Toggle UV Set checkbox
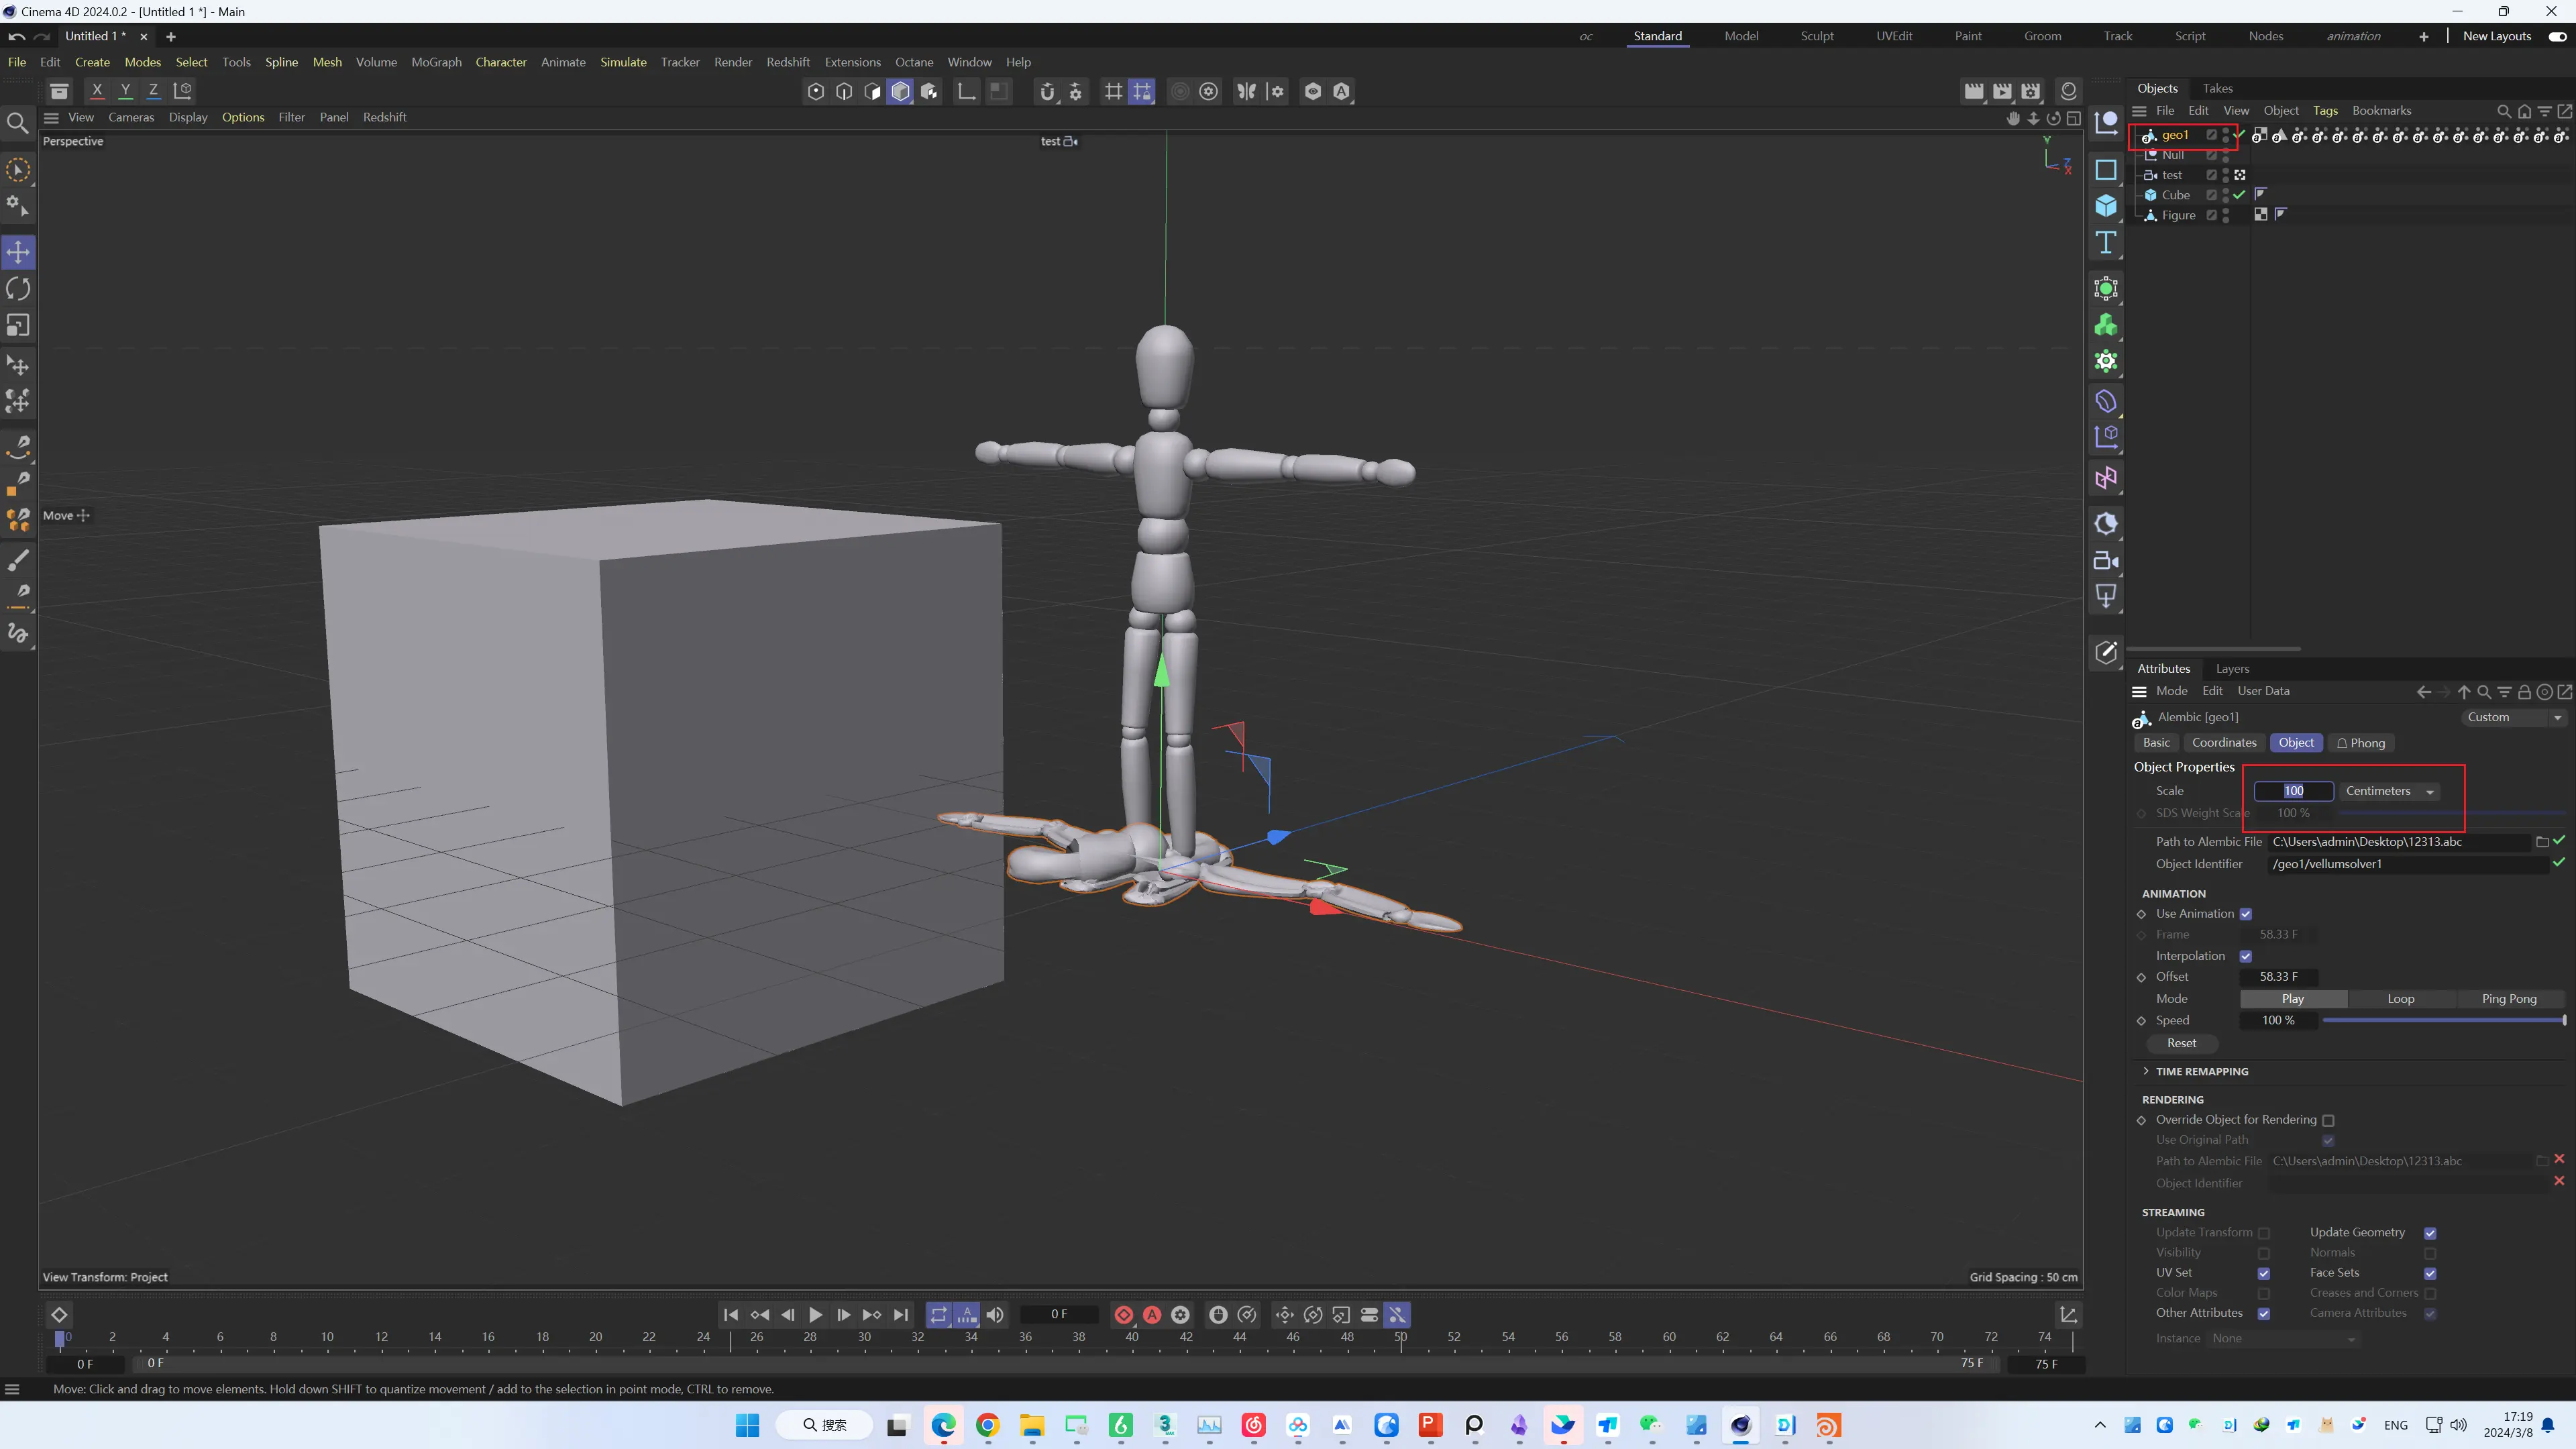Viewport: 2576px width, 1449px height. click(2264, 1273)
